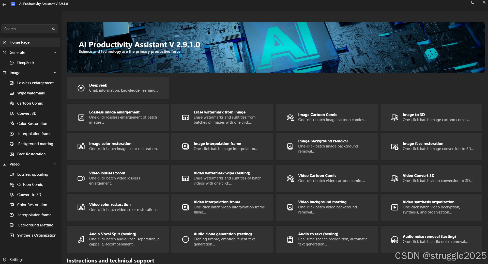Screen dimensions: 488x264
Task: Click video Interpolation frame sidebar icon
Action: click(12, 215)
